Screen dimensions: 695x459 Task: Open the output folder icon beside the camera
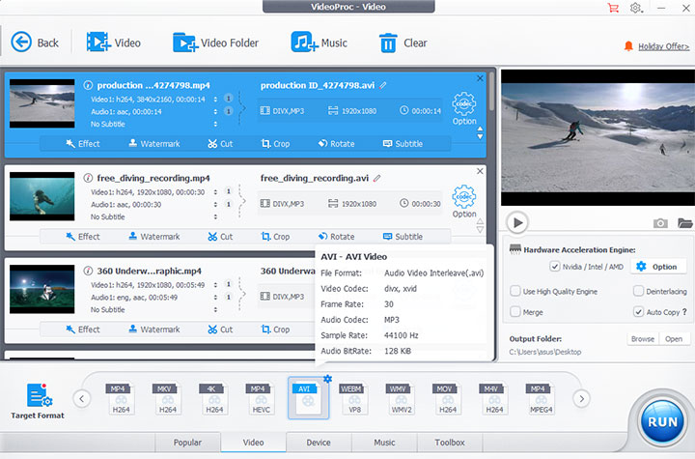(x=684, y=223)
